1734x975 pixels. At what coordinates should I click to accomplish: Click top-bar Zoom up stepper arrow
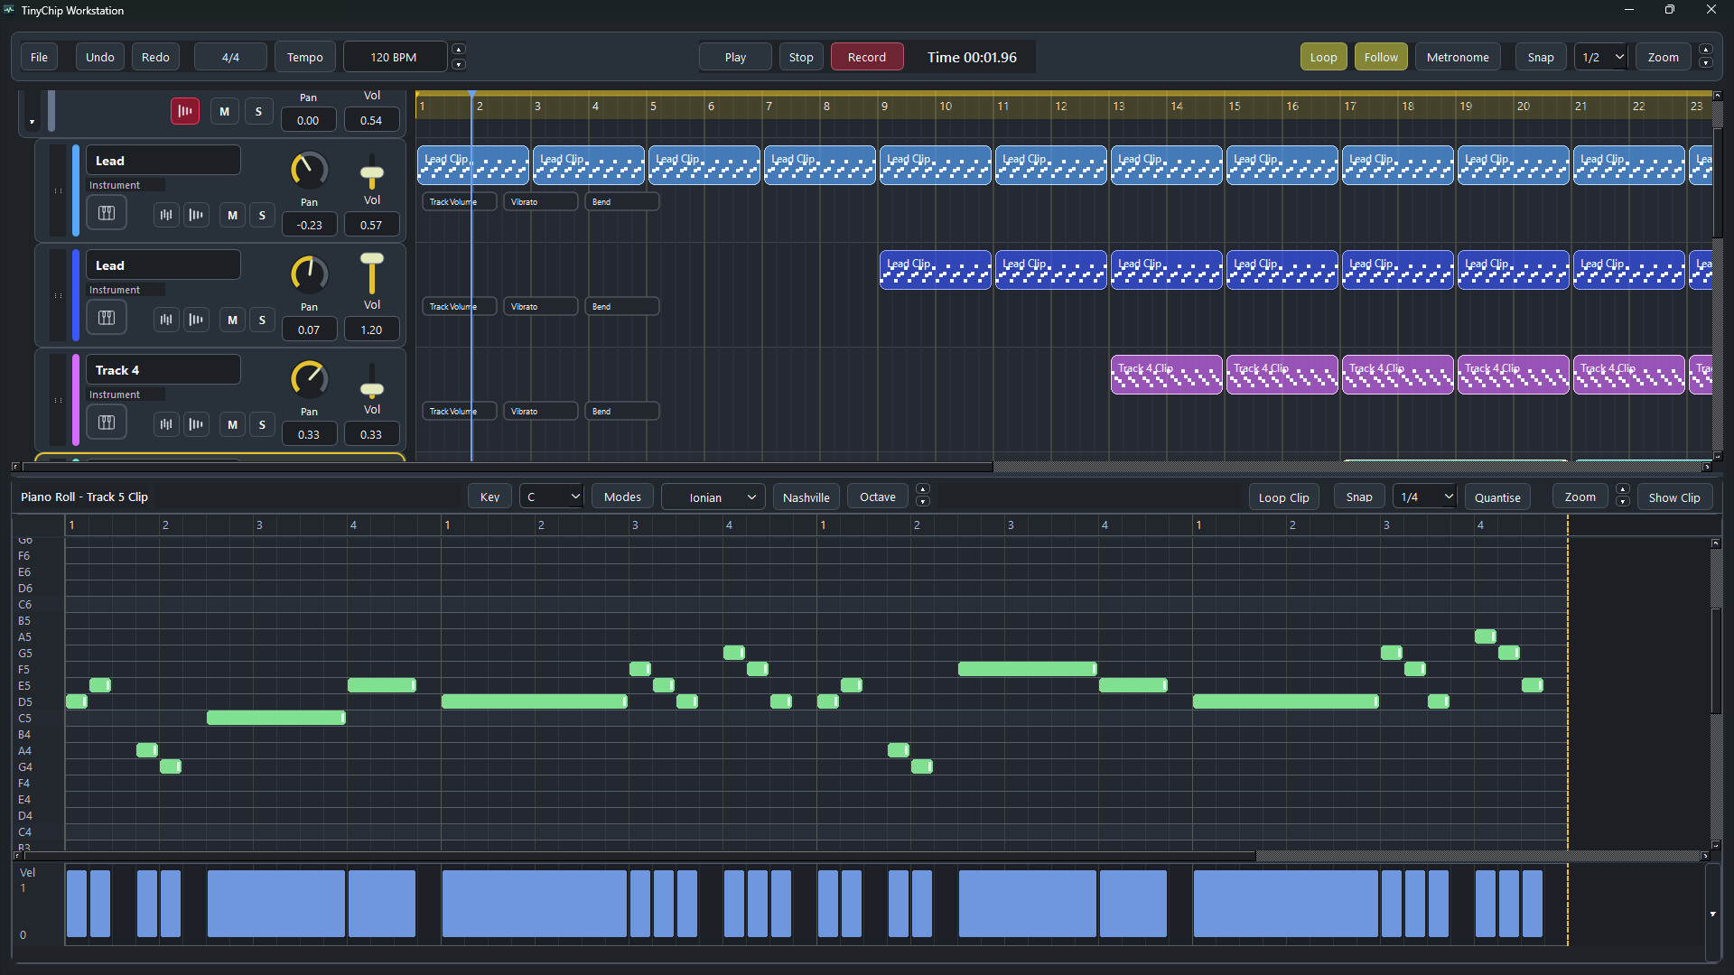[1705, 50]
